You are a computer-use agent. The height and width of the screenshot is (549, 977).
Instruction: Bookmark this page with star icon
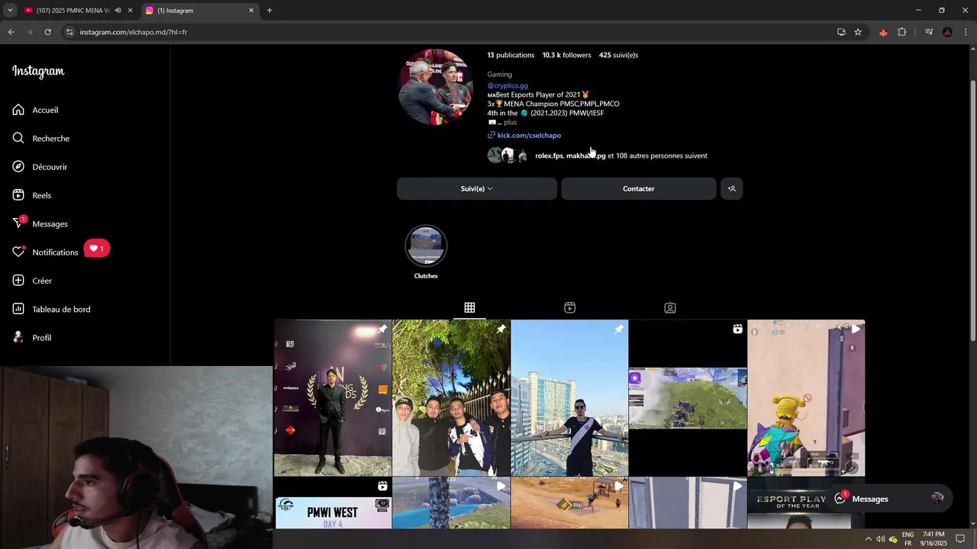point(858,32)
